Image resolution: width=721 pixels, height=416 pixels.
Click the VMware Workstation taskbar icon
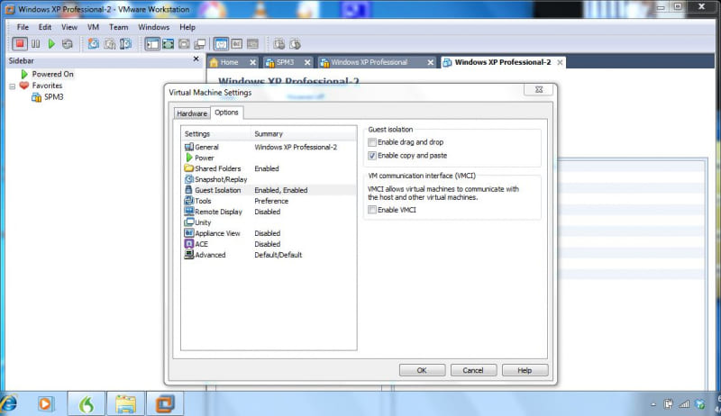point(165,403)
